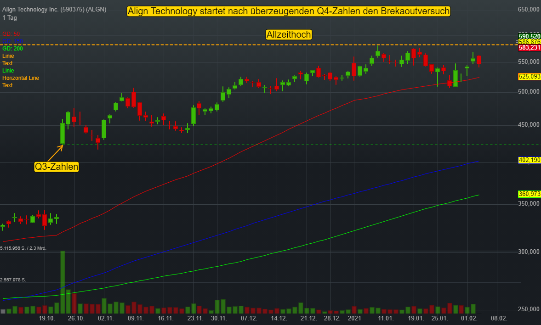Select the 25.01. date on the time axis
The image size is (541, 325).
click(439, 318)
